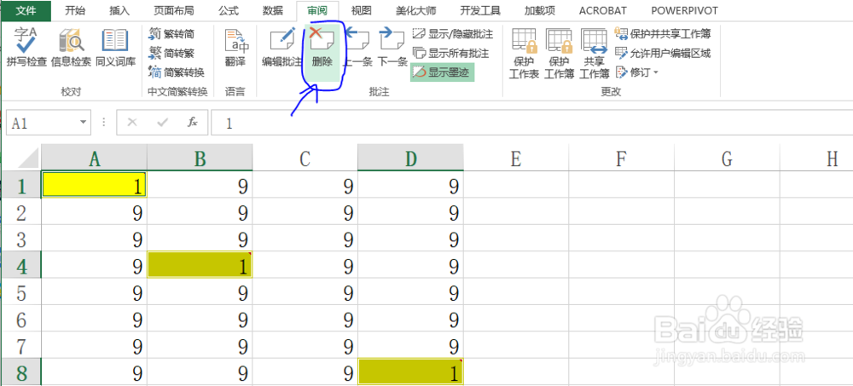Select row 1 header
The width and height of the screenshot is (853, 386).
(22, 185)
